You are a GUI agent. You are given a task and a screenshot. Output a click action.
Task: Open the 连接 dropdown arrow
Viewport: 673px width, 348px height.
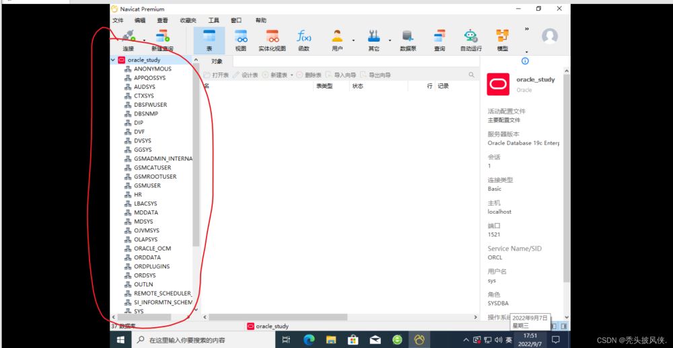point(144,41)
